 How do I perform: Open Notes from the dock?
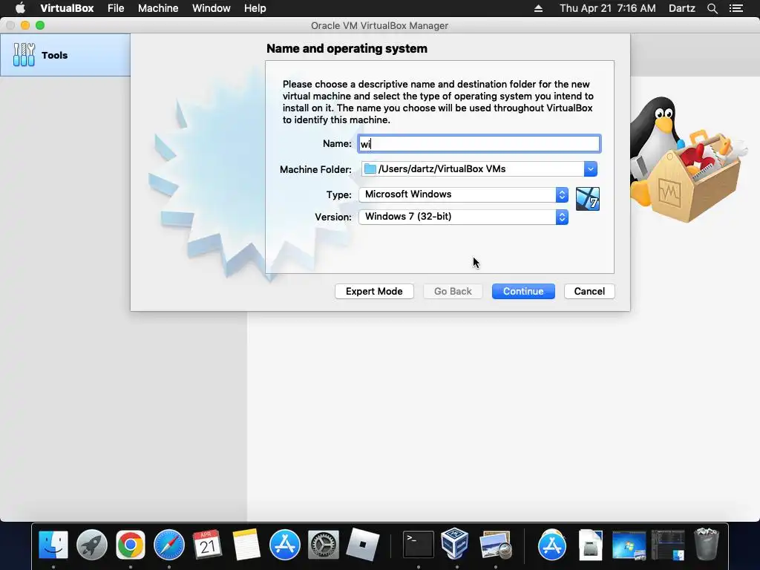pos(246,545)
